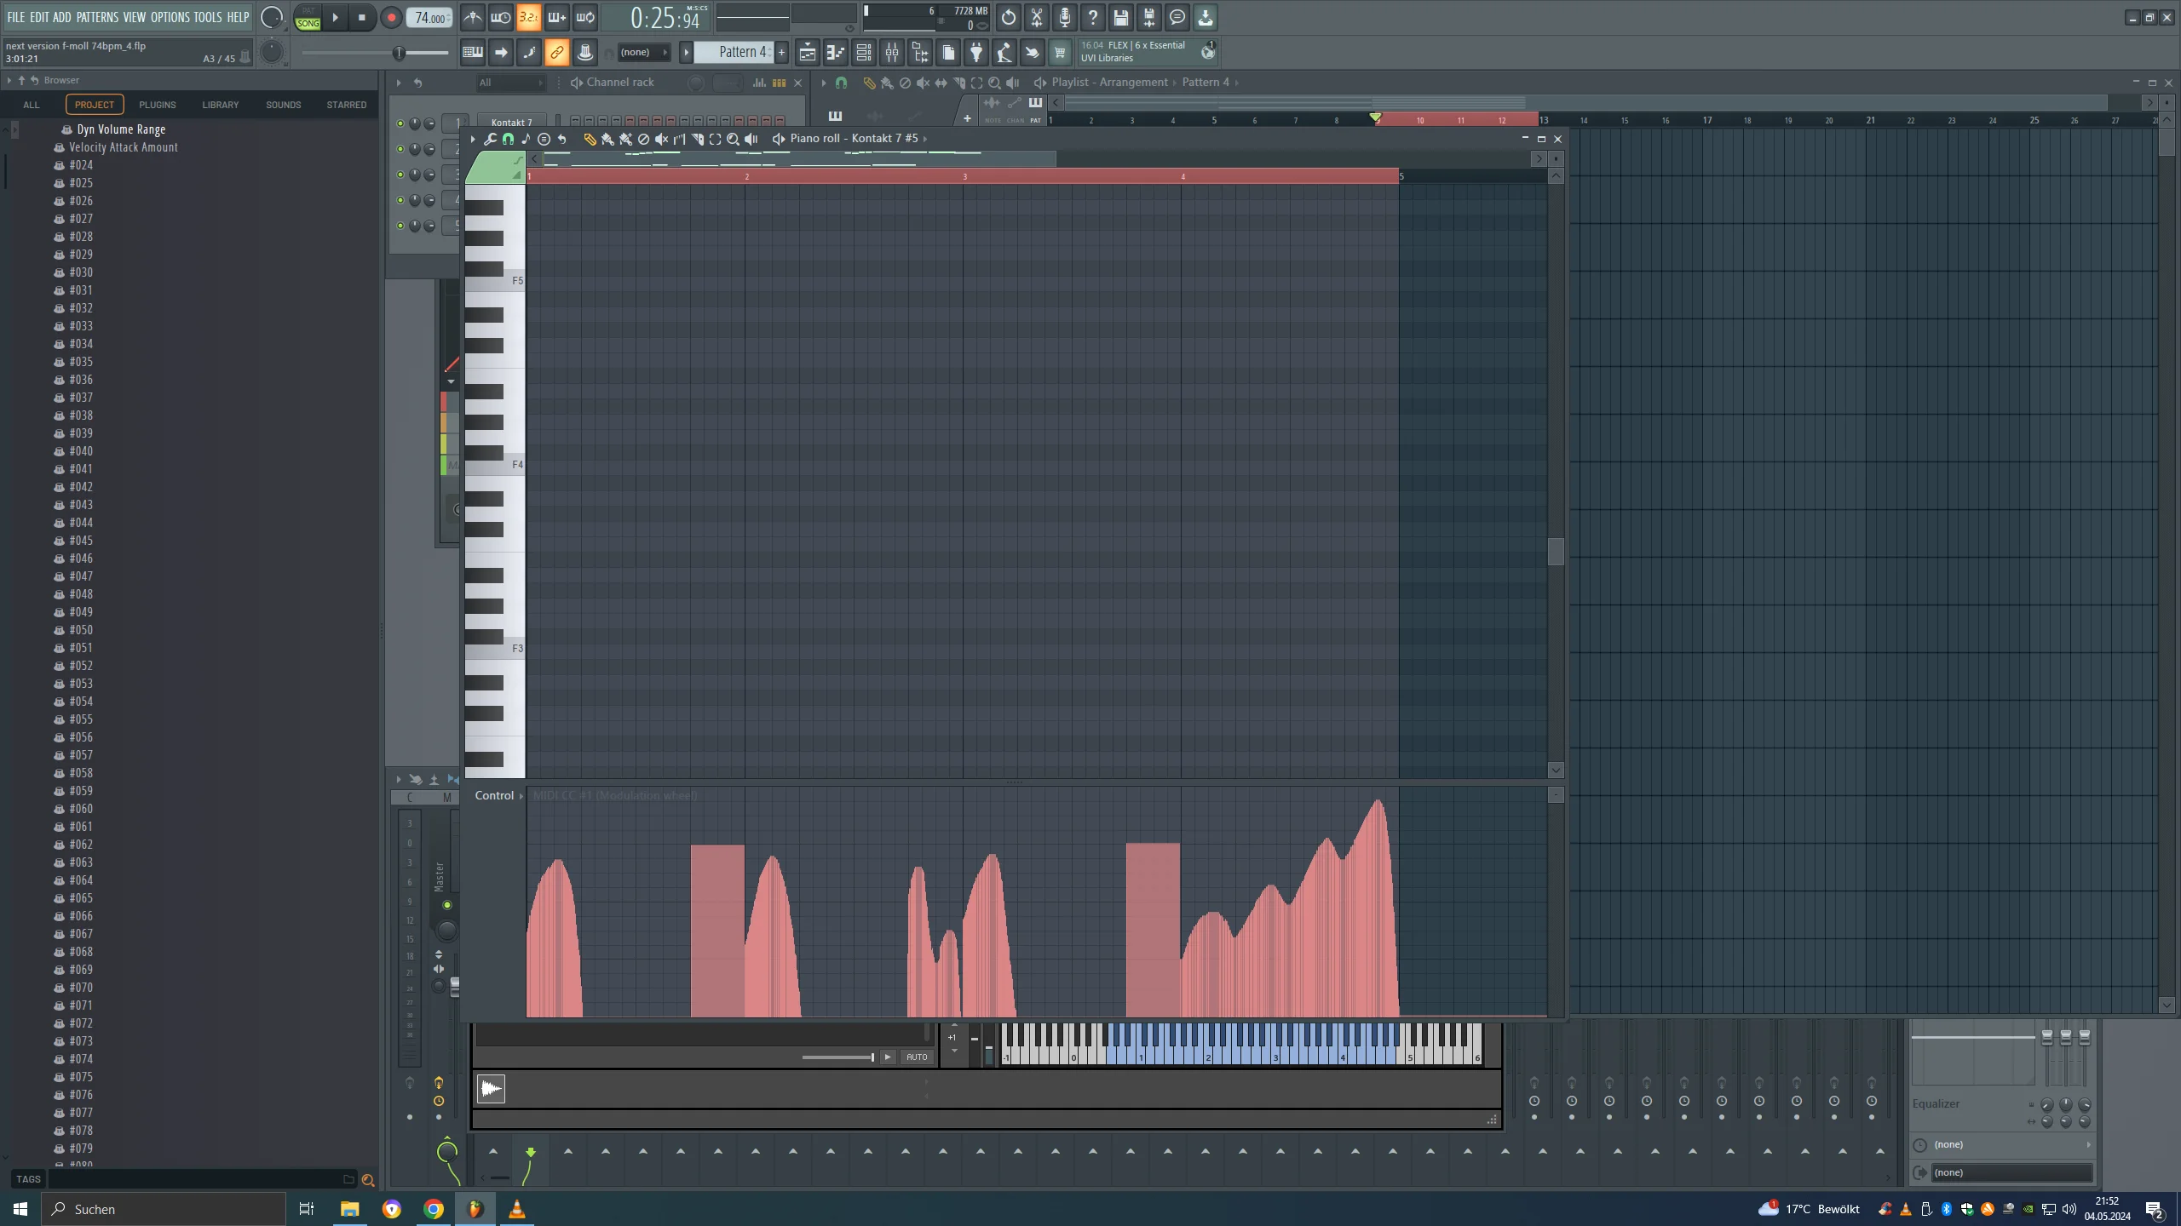Open the Control event selector in Piano roll
This screenshot has height=1226, width=2181.
(x=499, y=795)
